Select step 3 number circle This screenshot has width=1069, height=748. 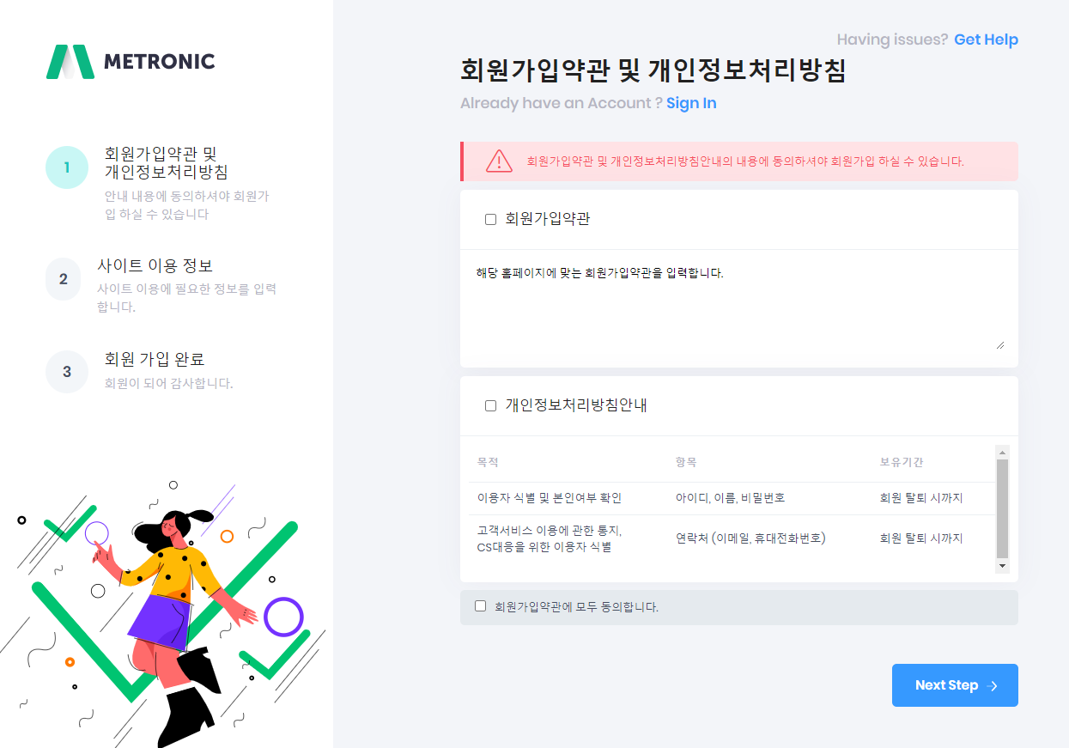67,372
